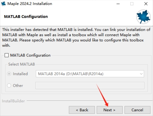Viewport: 153px width, 116px height.
Task: Minimize the installer window
Action: pyautogui.click(x=118, y=4)
